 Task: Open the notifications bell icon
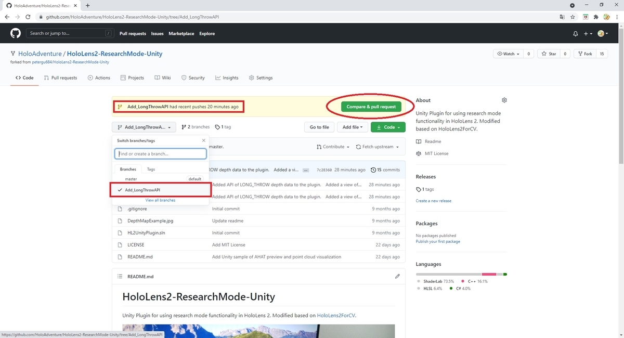click(575, 33)
